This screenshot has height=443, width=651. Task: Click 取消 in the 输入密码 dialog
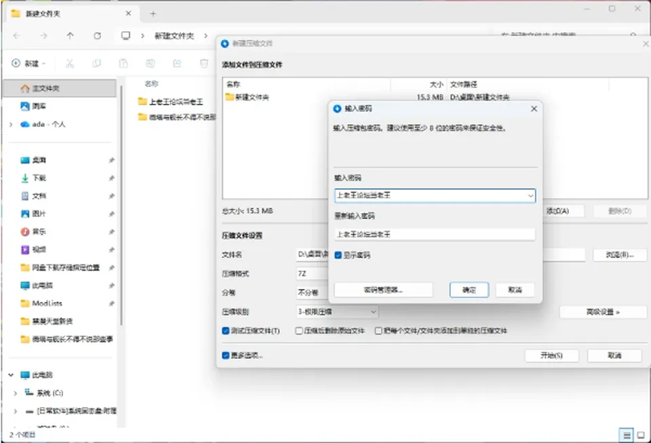[x=515, y=290]
